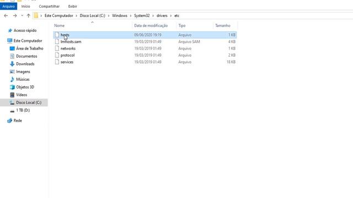The width and height of the screenshot is (353, 198).
Task: Expand the chevron after Disco Local (C:) in breadcrumb
Action: pyautogui.click(x=109, y=15)
